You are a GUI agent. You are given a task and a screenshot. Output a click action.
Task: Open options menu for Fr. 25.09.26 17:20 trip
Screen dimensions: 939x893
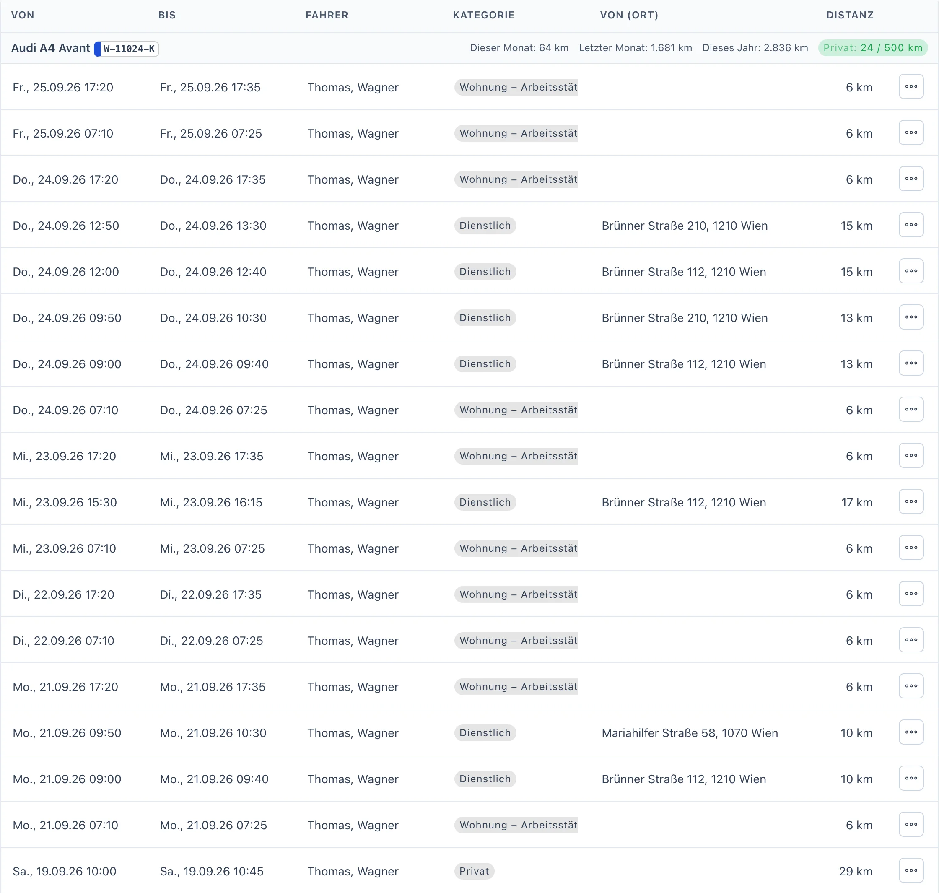(911, 87)
